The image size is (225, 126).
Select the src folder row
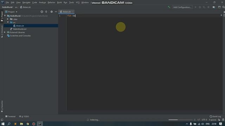point(31,22)
